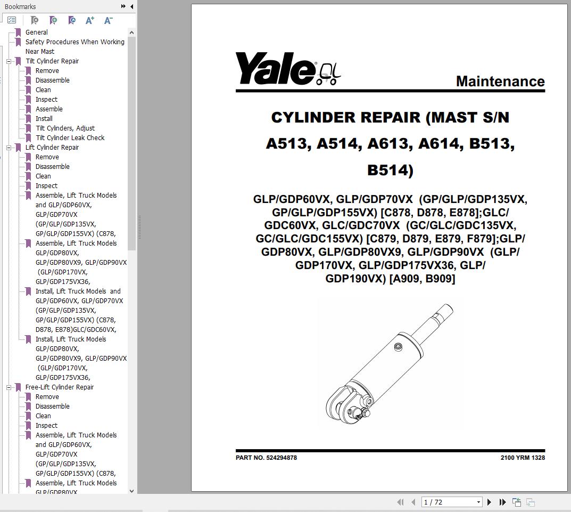Image resolution: width=571 pixels, height=512 pixels.
Task: Collapse the Tilt Cylinder Repair tree node
Action: click(9, 61)
